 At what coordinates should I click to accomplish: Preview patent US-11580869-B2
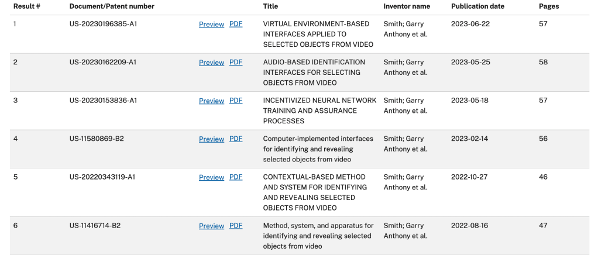[x=211, y=139]
